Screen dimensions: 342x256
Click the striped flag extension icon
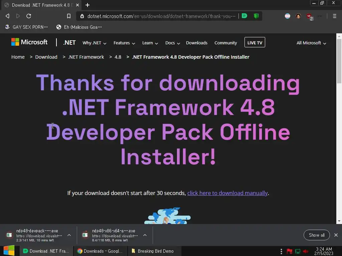(288, 16)
